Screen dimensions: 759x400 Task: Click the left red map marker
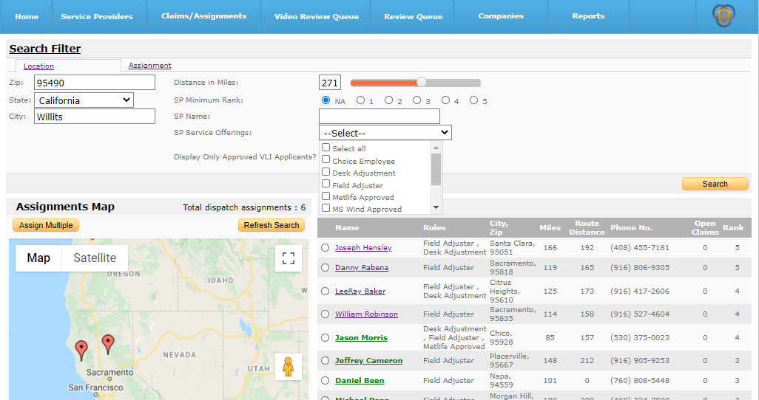(x=82, y=351)
